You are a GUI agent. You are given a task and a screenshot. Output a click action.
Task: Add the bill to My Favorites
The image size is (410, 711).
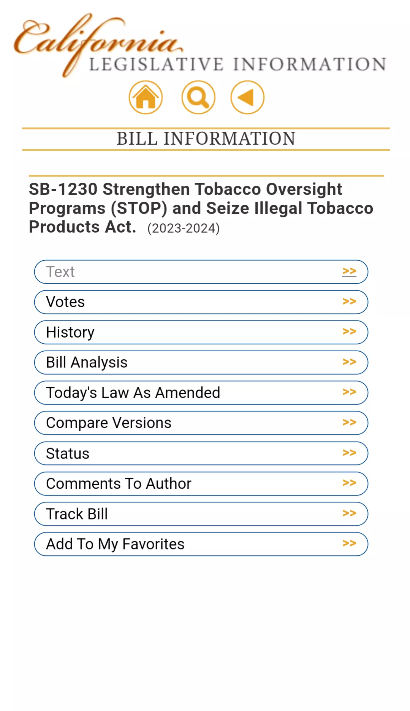pyautogui.click(x=115, y=544)
